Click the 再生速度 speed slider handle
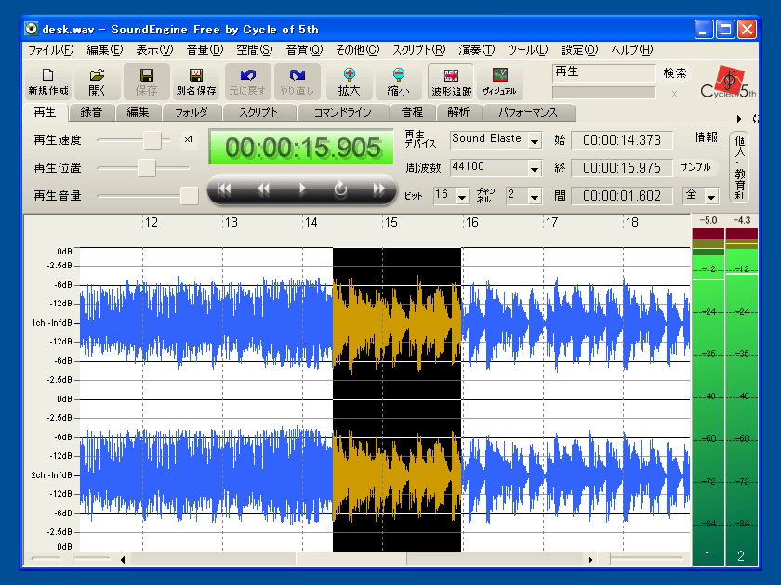781x585 pixels. tap(152, 140)
